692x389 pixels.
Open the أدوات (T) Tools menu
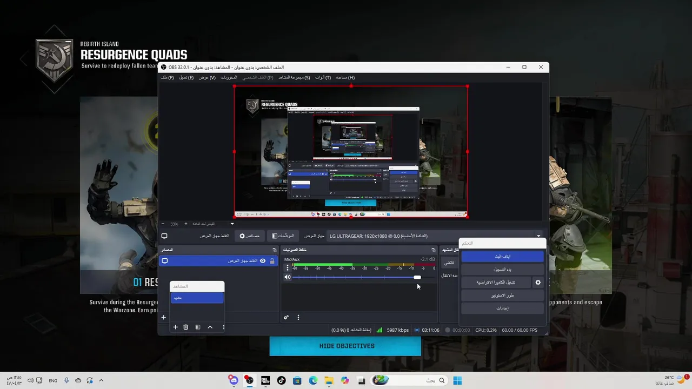coord(323,77)
